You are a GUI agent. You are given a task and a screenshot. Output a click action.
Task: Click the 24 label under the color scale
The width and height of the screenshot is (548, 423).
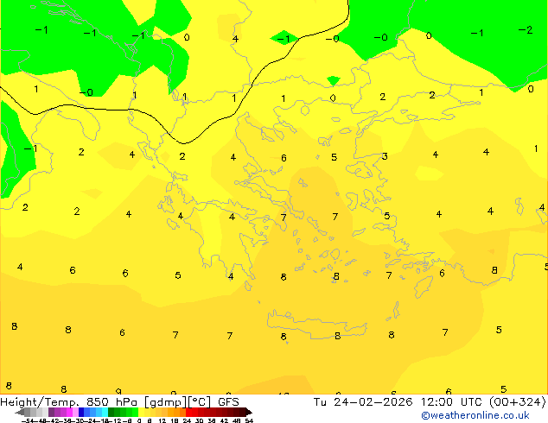click(187, 420)
